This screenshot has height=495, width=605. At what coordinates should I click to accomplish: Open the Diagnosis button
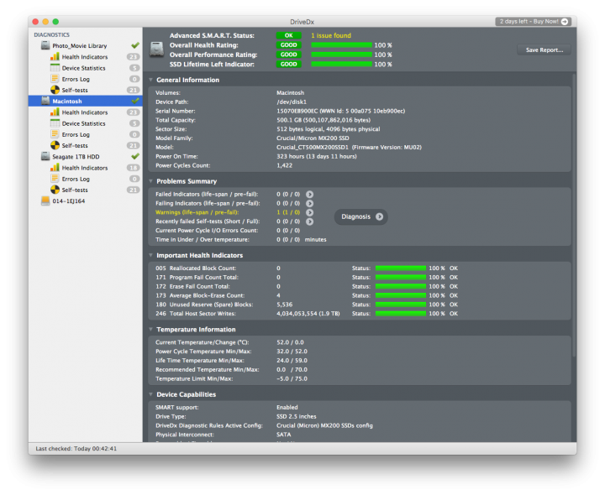[361, 216]
